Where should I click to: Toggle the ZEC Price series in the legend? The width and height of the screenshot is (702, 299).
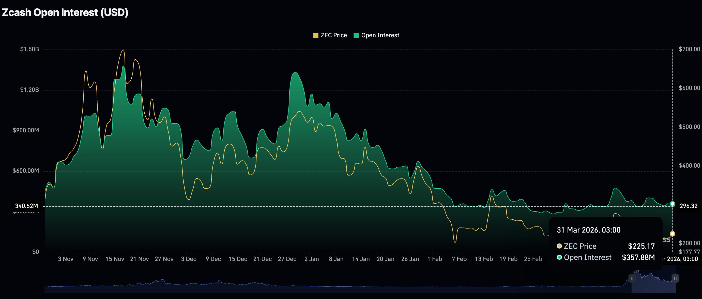333,35
